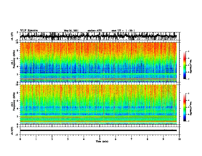Click the "station=ATH" label
This screenshot has width=202, height=156.
[95, 31]
